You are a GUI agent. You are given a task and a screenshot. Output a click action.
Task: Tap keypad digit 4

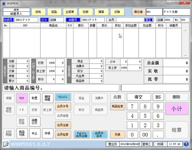click(x=132, y=116)
